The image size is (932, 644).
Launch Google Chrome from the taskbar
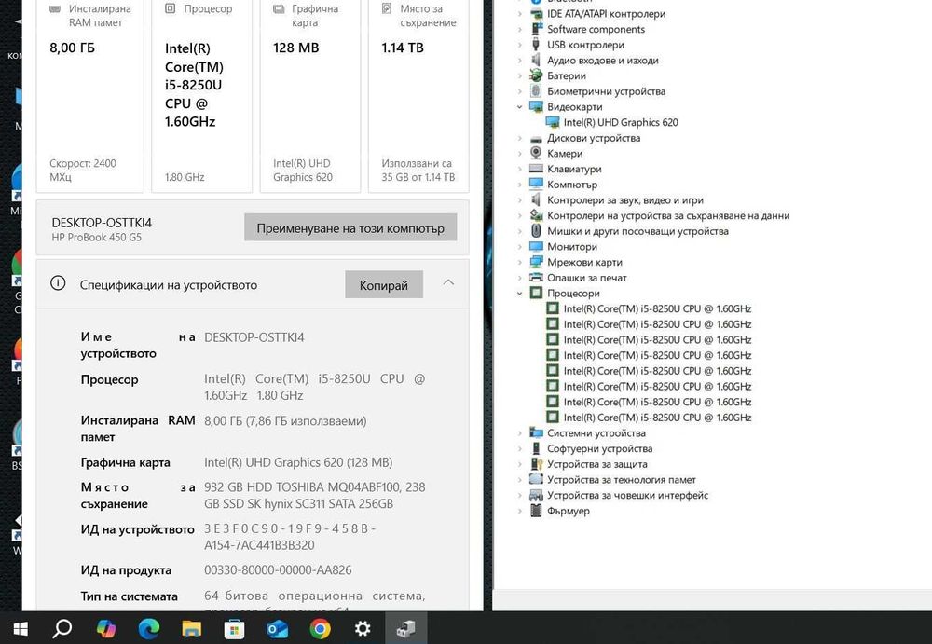(x=320, y=628)
